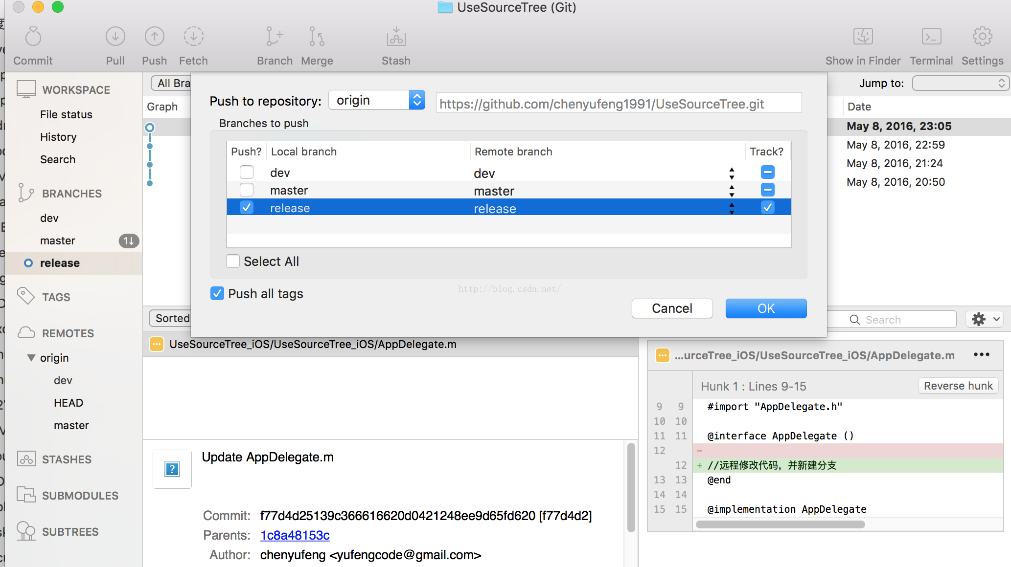Viewport: 1011px width, 567px height.
Task: Open parent commit link 1c8a48153c
Action: click(x=295, y=535)
